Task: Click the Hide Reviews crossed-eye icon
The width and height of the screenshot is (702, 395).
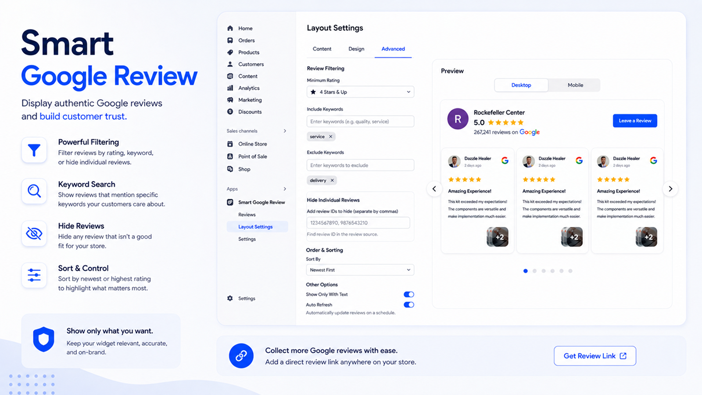Action: point(34,233)
